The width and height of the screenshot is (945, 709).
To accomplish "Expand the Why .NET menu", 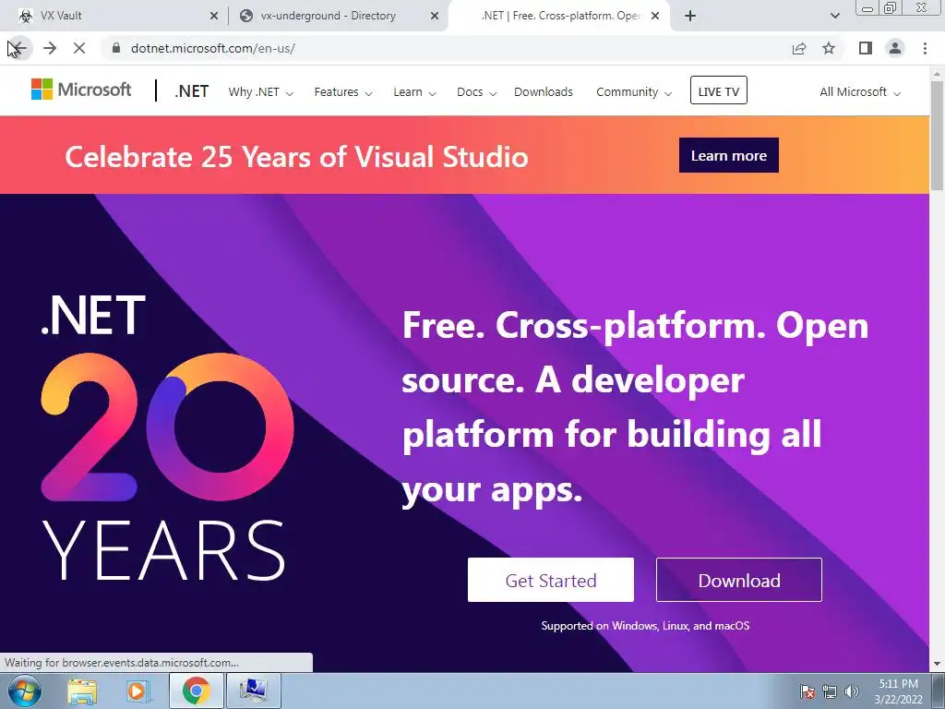I will [260, 92].
